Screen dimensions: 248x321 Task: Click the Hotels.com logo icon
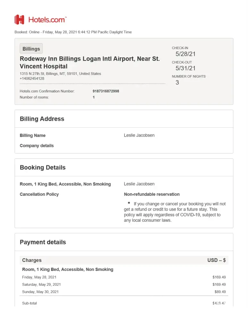(x=19, y=20)
